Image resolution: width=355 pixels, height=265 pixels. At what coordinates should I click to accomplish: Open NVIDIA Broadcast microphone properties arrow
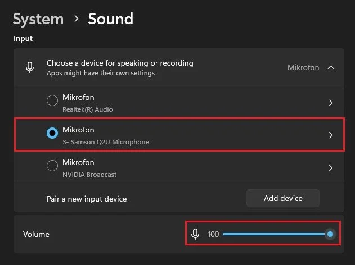[331, 167]
